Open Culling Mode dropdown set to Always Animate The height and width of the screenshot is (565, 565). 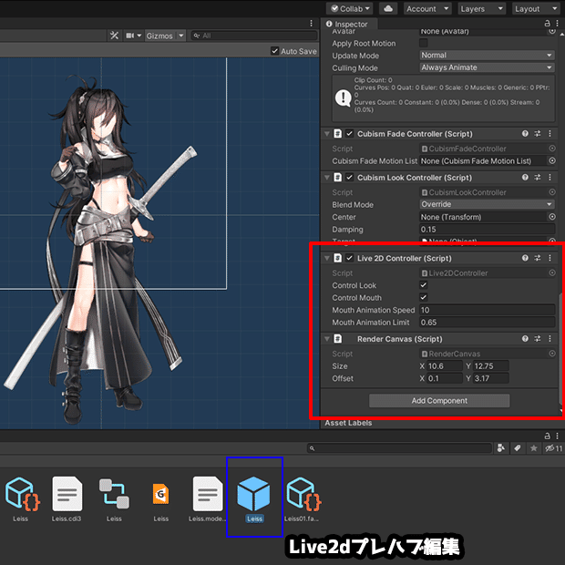487,67
